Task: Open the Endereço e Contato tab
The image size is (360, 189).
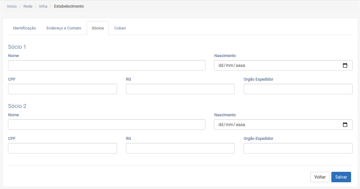Action: (x=64, y=28)
